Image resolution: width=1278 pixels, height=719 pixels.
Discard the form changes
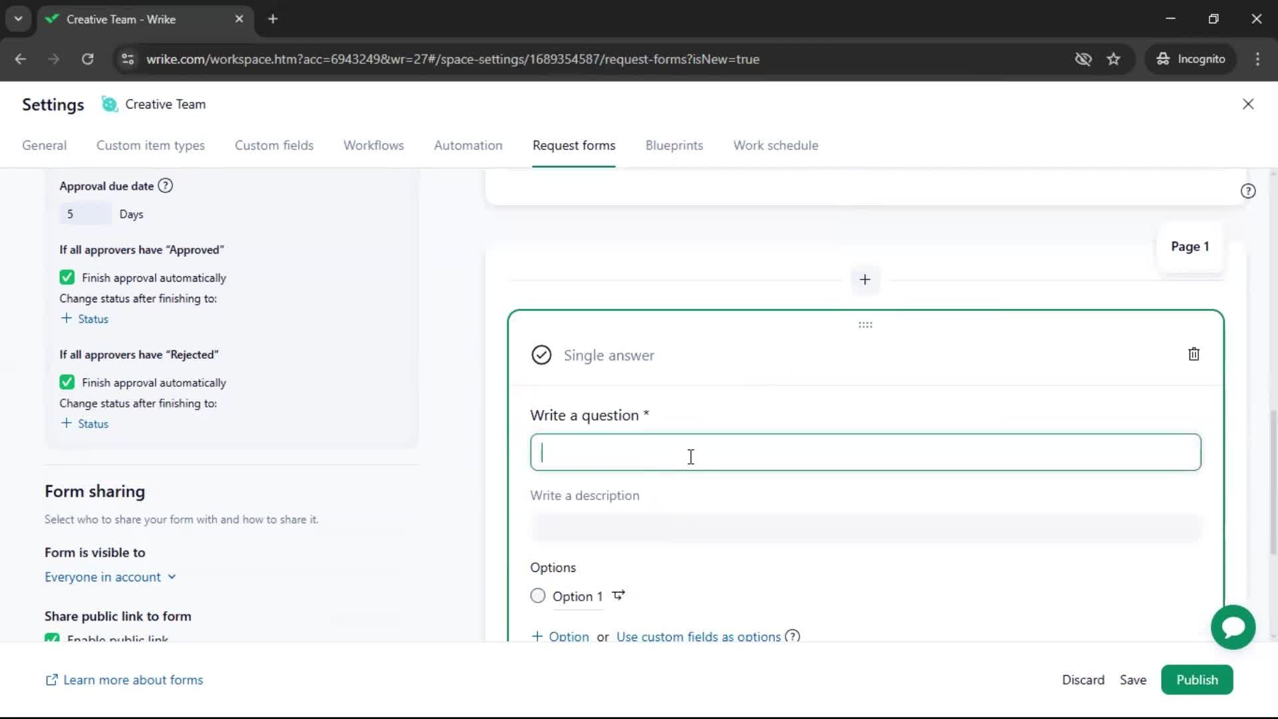pyautogui.click(x=1083, y=680)
